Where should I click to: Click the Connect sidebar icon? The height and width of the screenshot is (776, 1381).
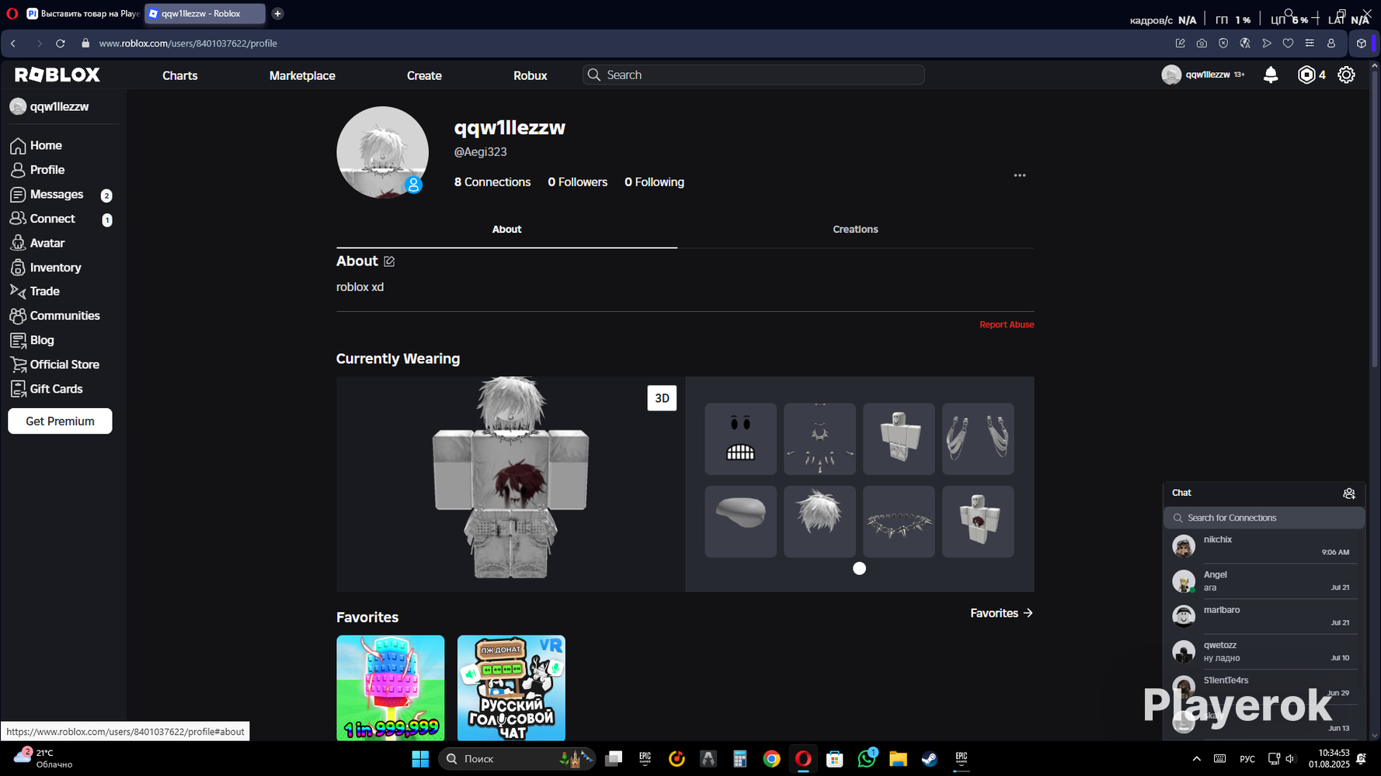point(18,219)
